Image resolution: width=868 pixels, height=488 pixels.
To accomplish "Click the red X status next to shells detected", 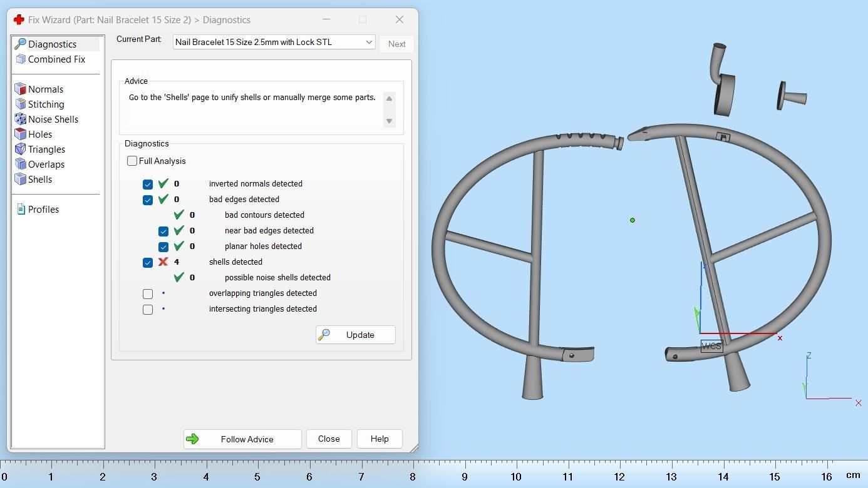I will click(163, 262).
